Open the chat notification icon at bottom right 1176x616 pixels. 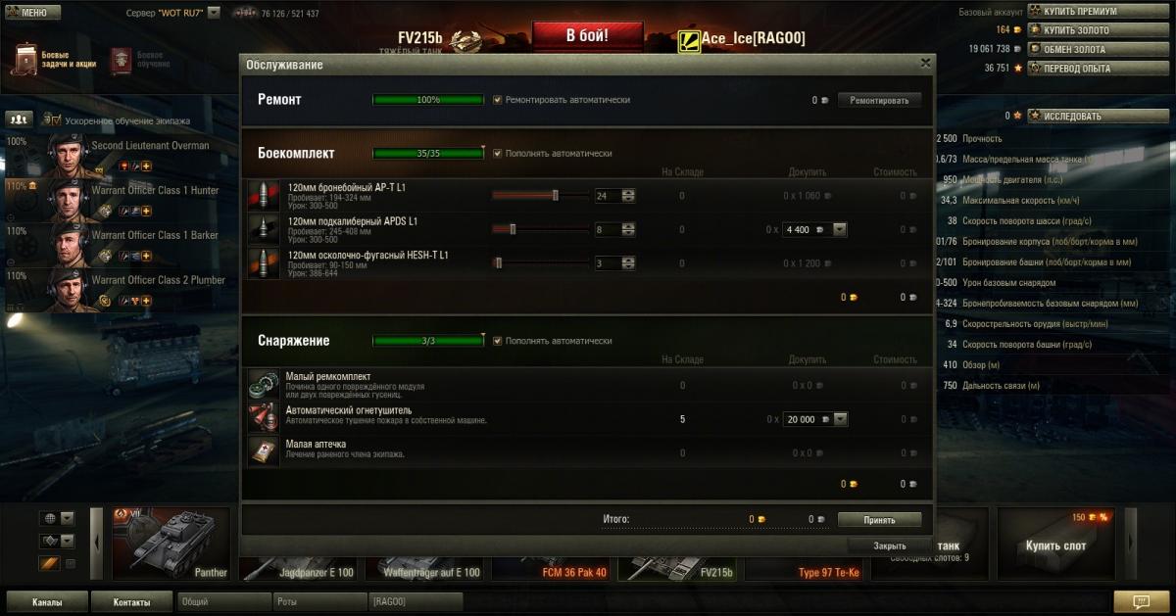[1140, 601]
